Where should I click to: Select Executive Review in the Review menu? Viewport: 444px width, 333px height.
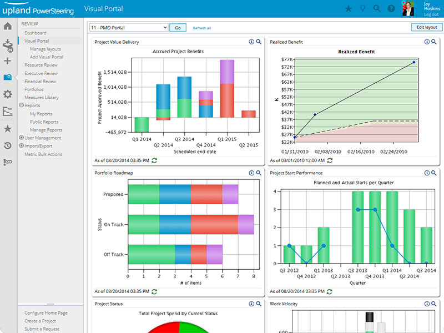(41, 73)
